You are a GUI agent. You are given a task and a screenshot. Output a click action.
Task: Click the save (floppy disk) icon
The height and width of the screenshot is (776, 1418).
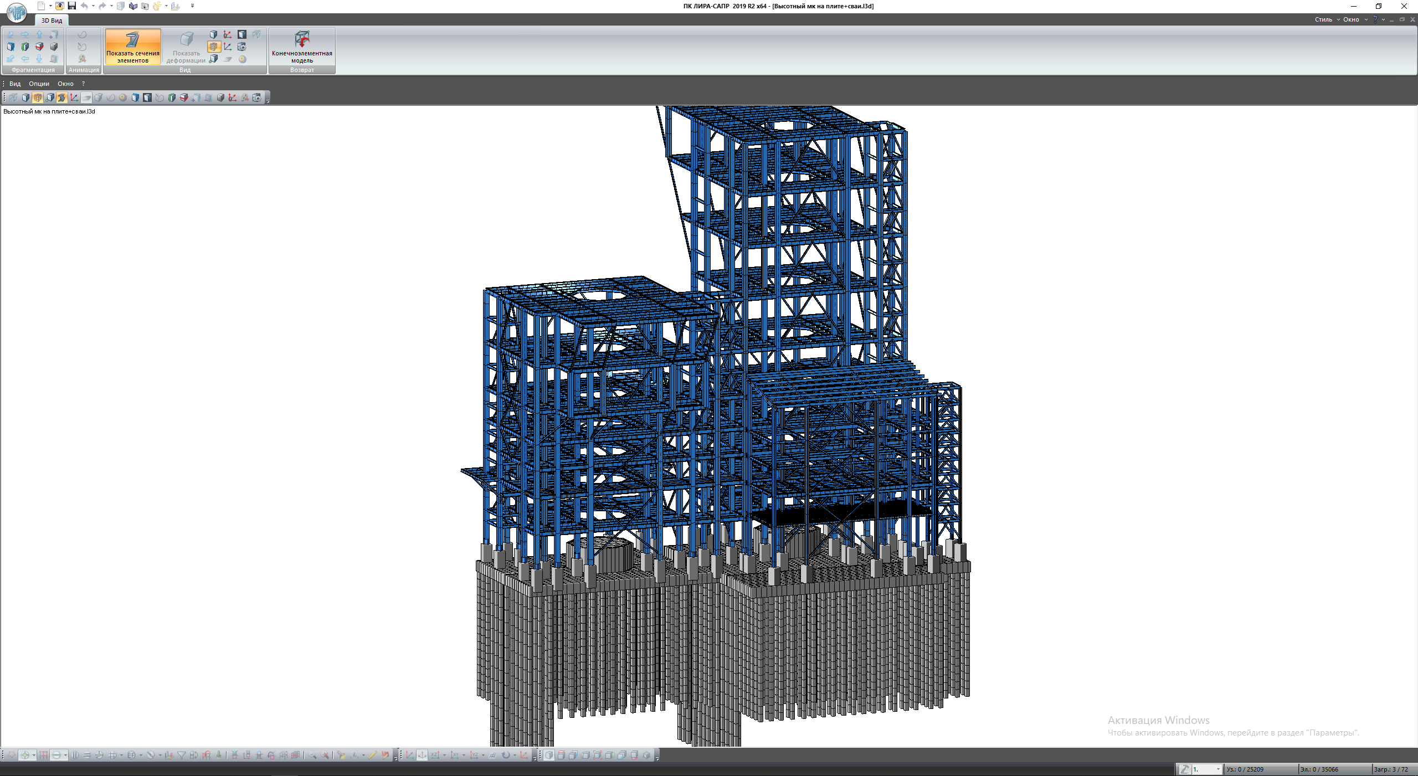click(x=71, y=6)
